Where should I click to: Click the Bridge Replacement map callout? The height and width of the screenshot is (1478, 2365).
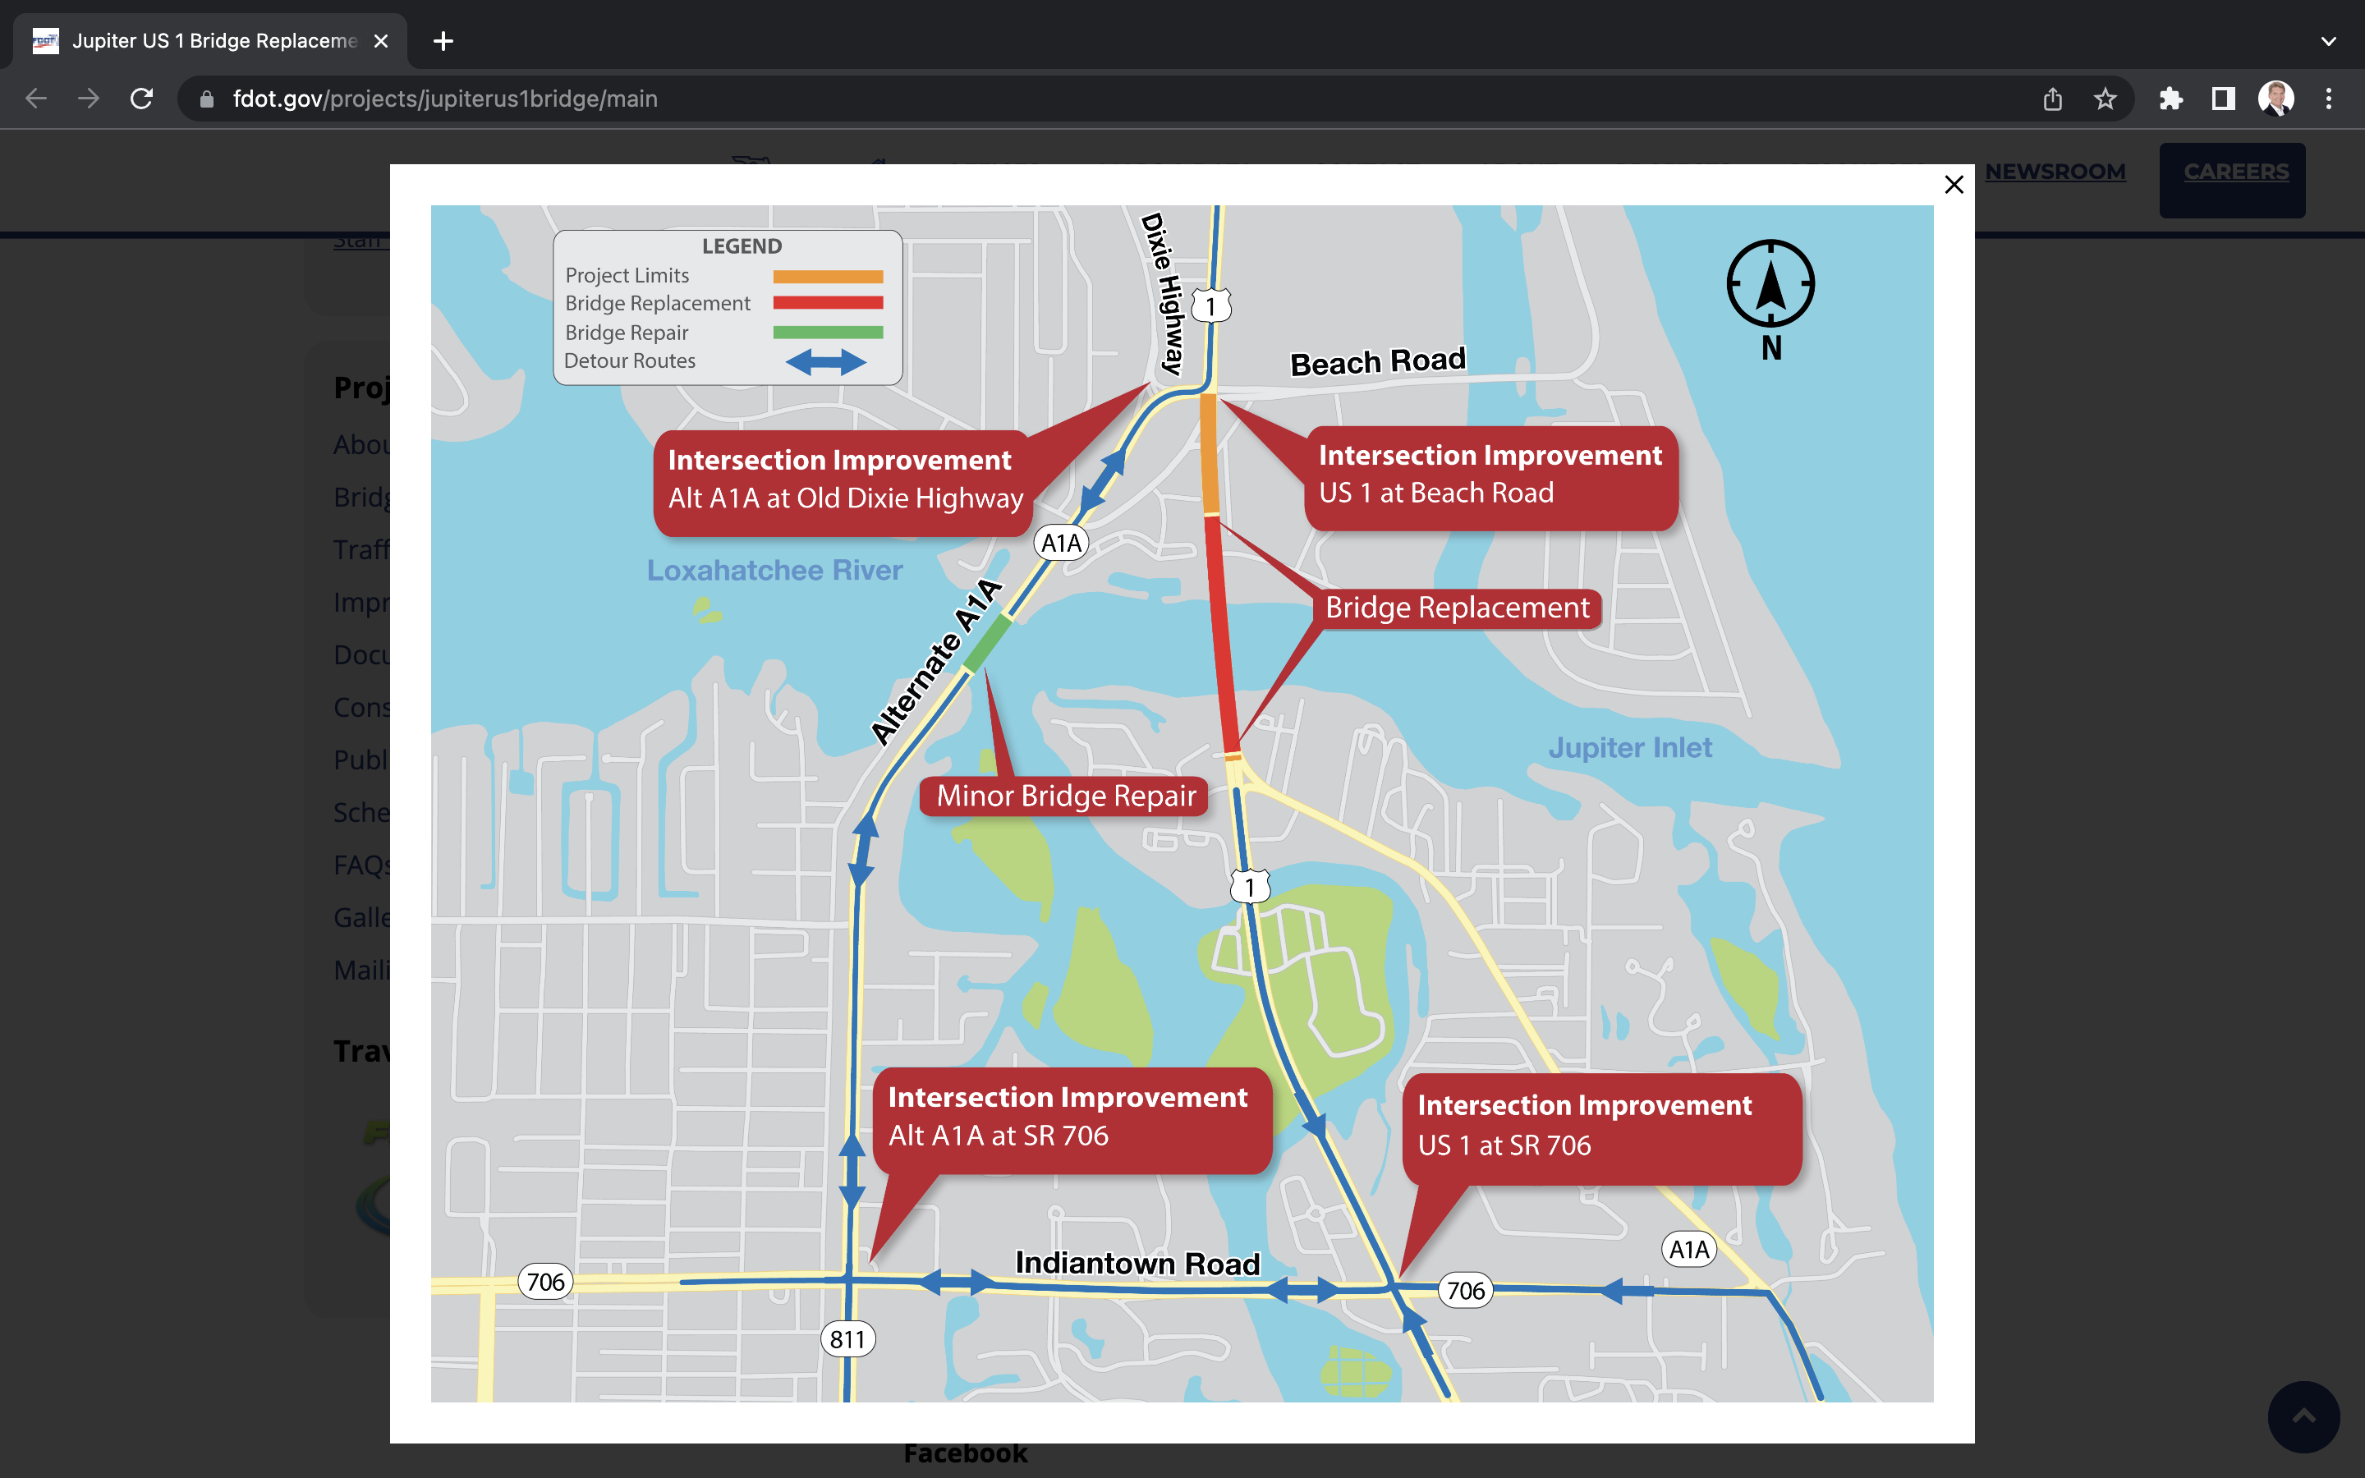click(x=1457, y=608)
